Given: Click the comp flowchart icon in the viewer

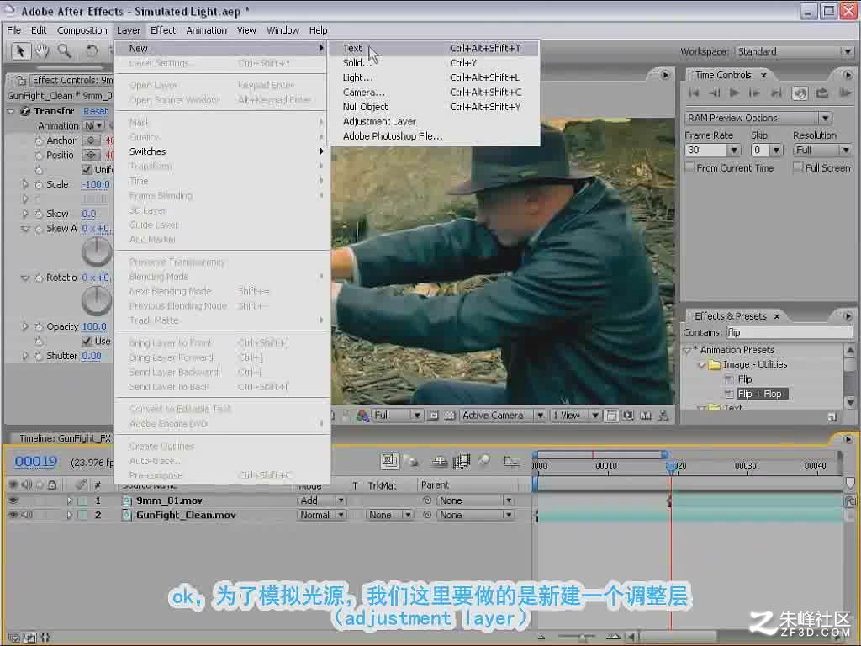Looking at the screenshot, I should (x=663, y=416).
